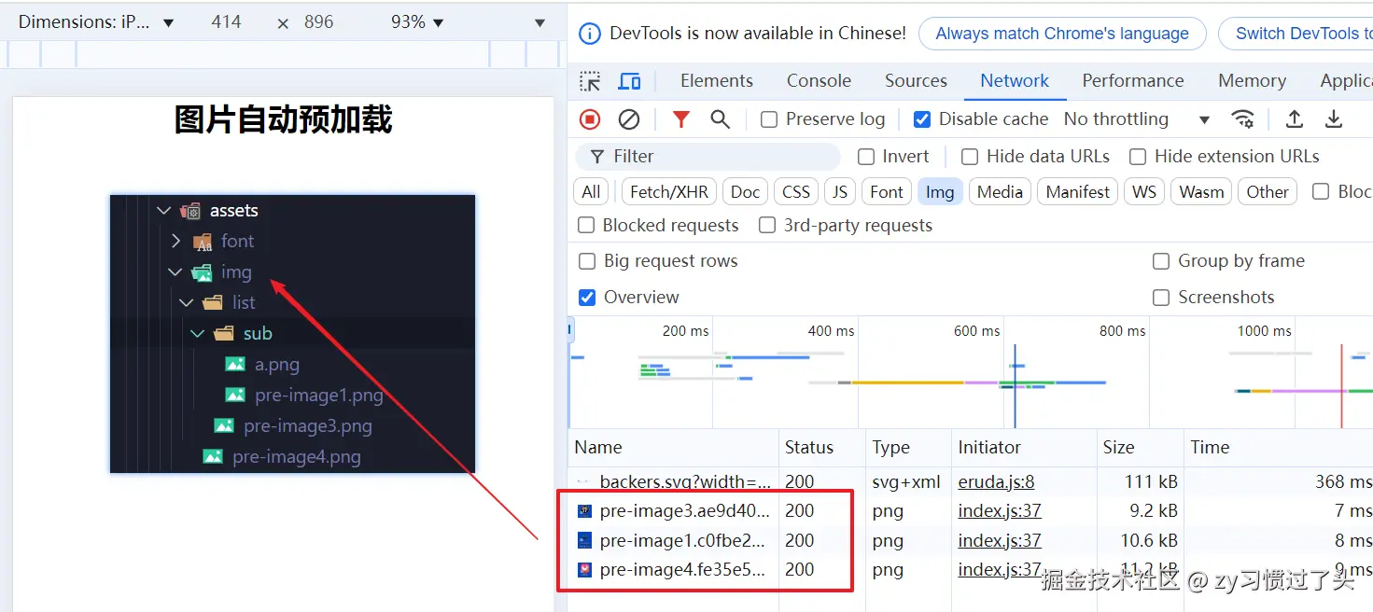Enable Big request rows
1373x612 pixels.
(x=587, y=261)
